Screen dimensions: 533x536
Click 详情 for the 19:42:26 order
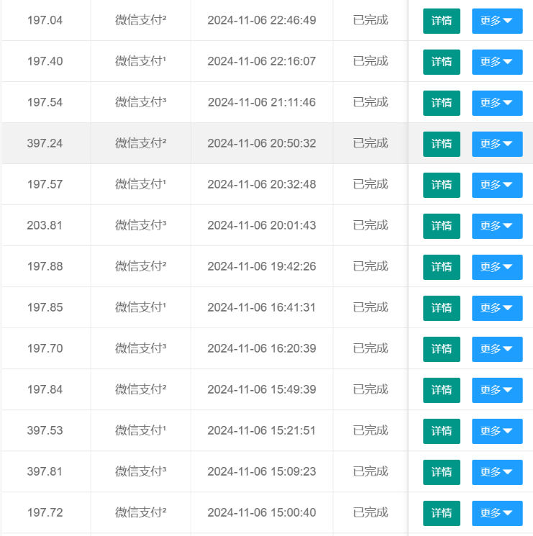click(441, 267)
